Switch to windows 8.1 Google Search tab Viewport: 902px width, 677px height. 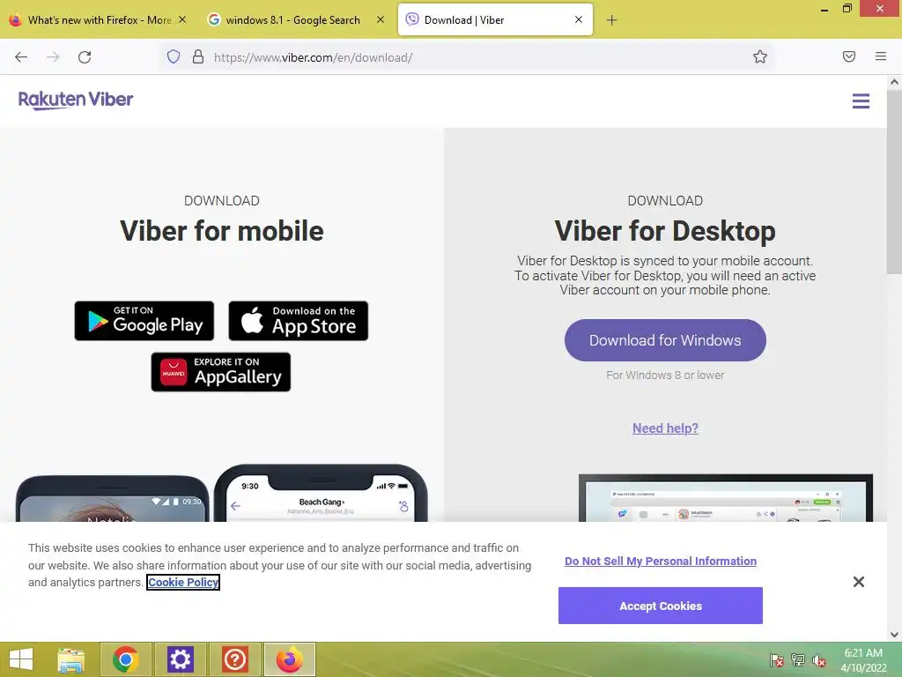(293, 19)
